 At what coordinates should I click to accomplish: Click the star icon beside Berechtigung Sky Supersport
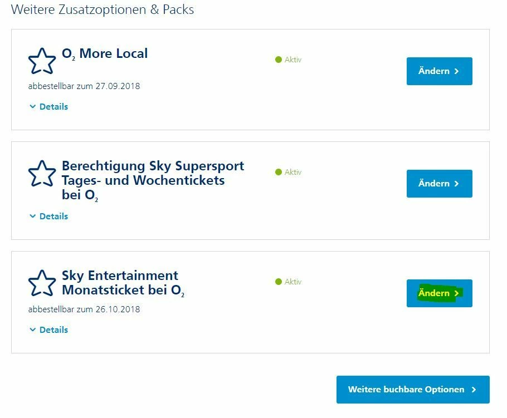coord(42,174)
